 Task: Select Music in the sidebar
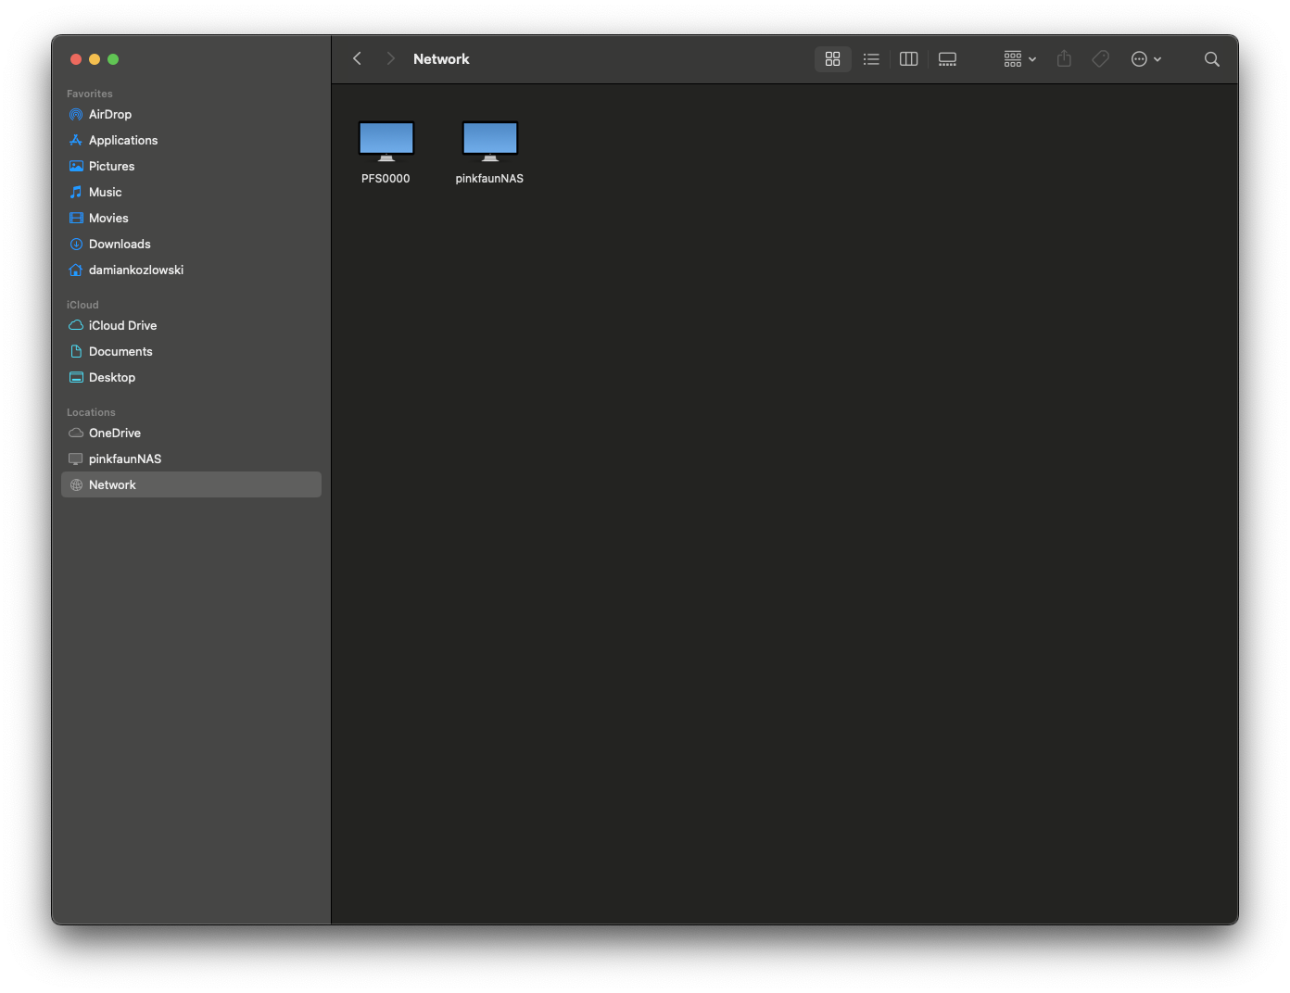(191, 192)
